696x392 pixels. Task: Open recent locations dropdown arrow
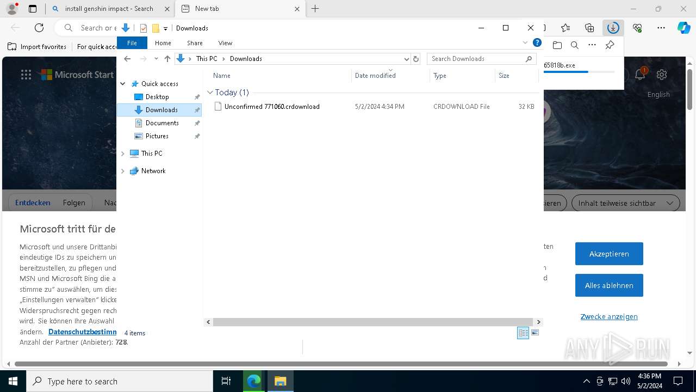156,59
